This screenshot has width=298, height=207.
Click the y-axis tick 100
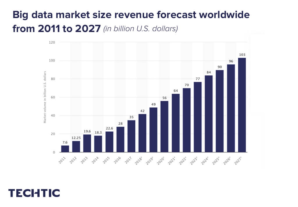point(52,61)
